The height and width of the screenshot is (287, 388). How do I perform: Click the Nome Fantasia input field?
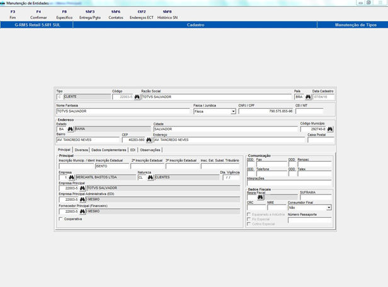tap(123, 111)
